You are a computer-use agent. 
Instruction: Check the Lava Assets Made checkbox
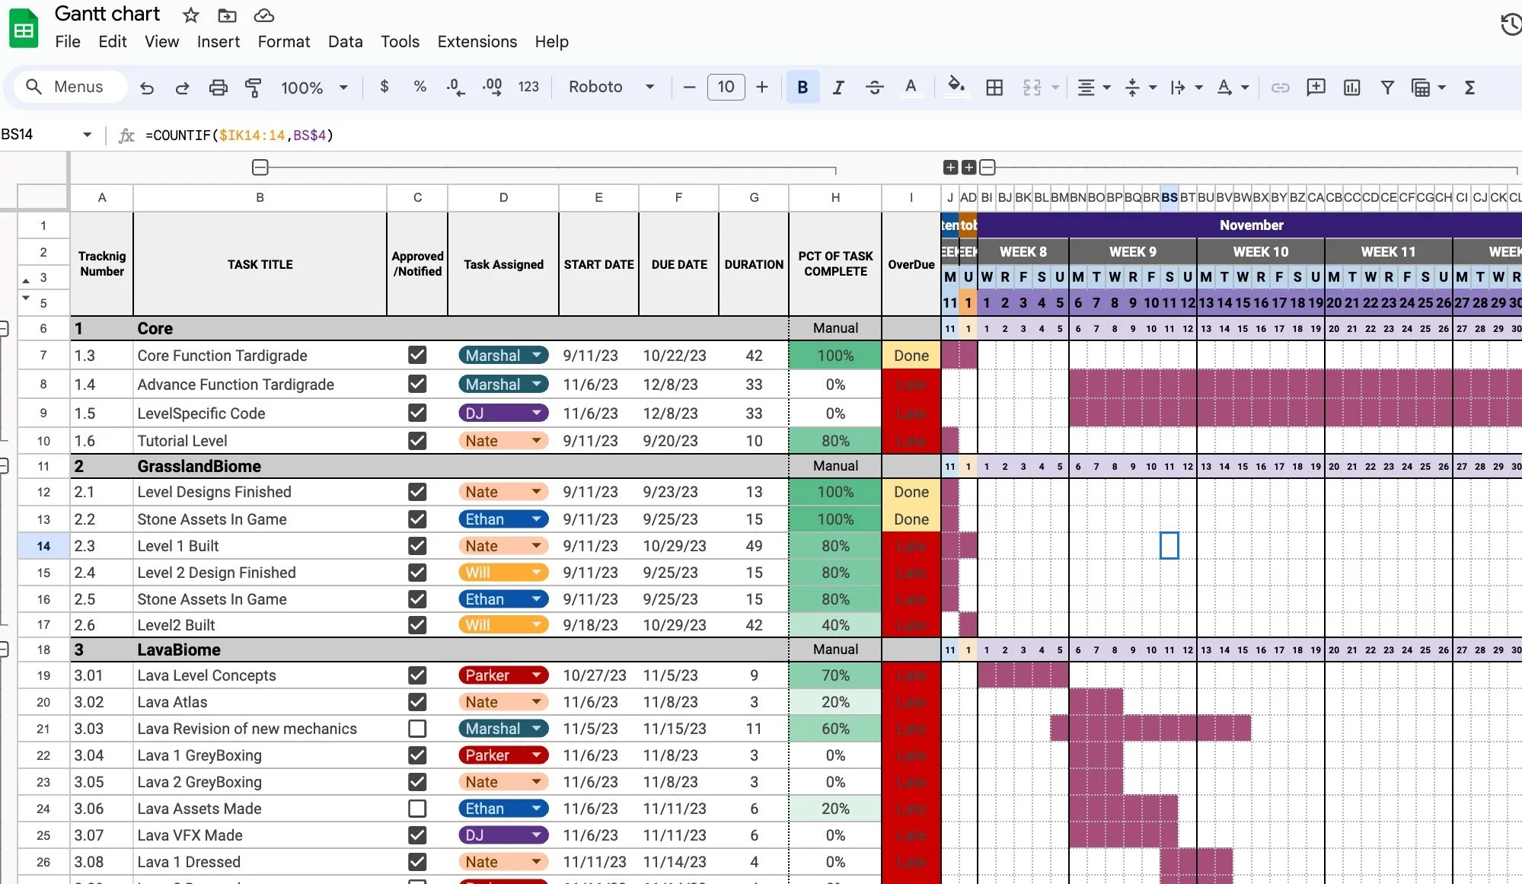(x=416, y=809)
